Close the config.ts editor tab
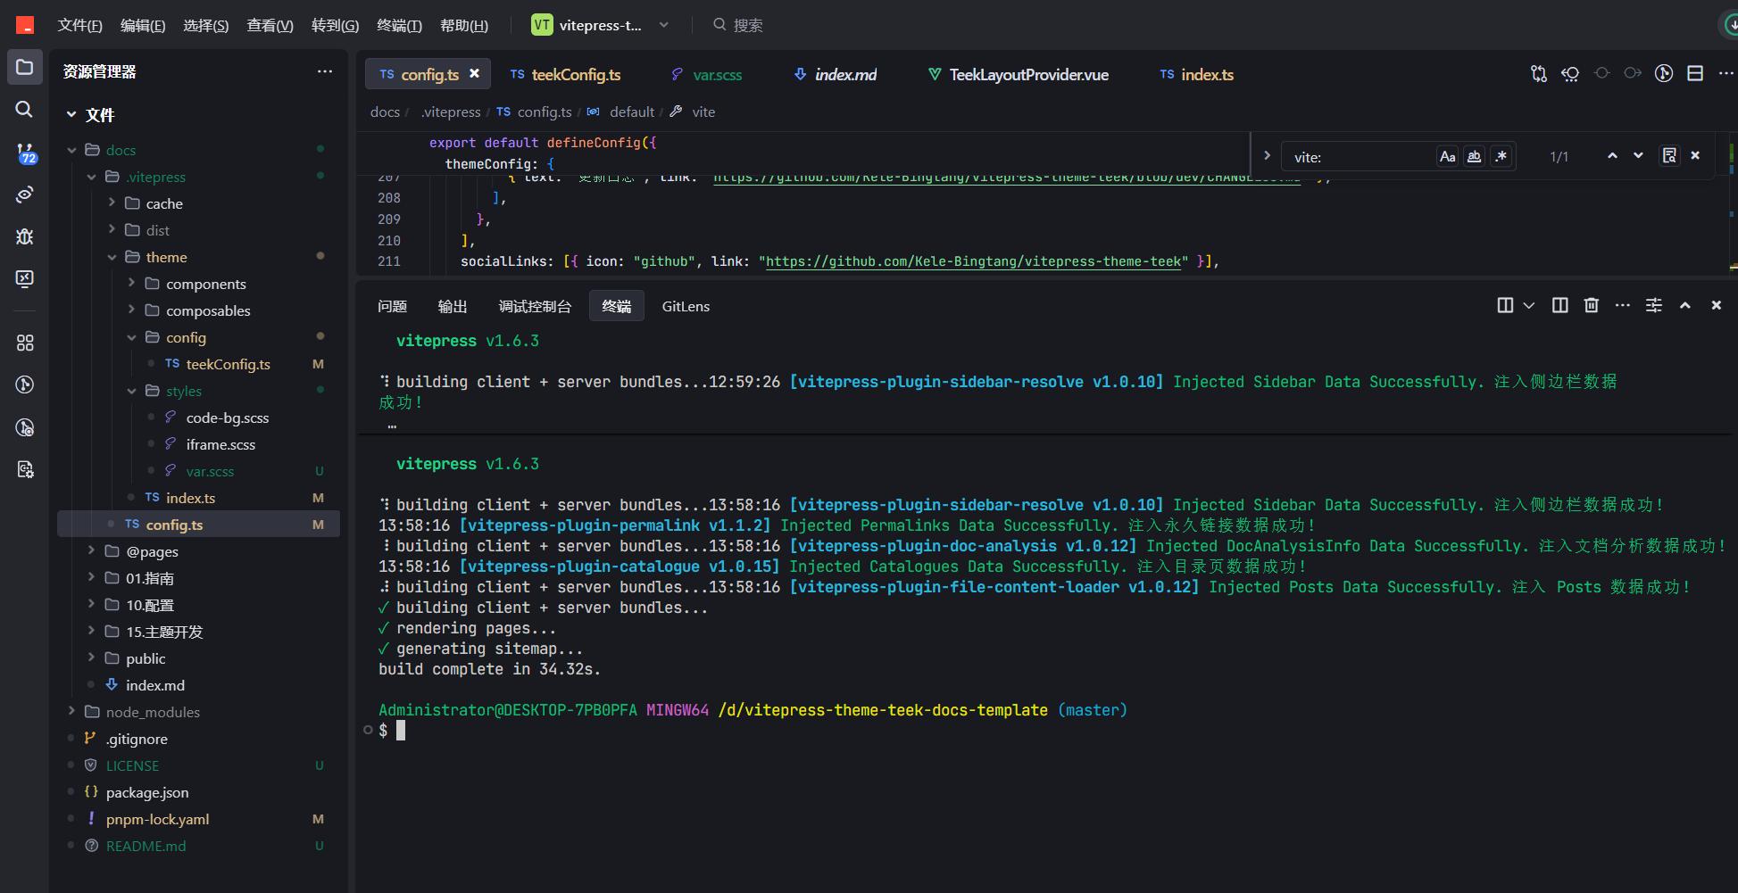1738x893 pixels. (475, 74)
